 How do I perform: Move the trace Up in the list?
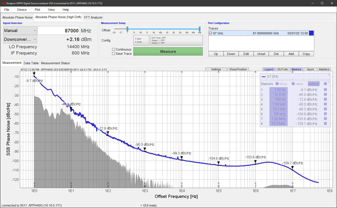216,54
